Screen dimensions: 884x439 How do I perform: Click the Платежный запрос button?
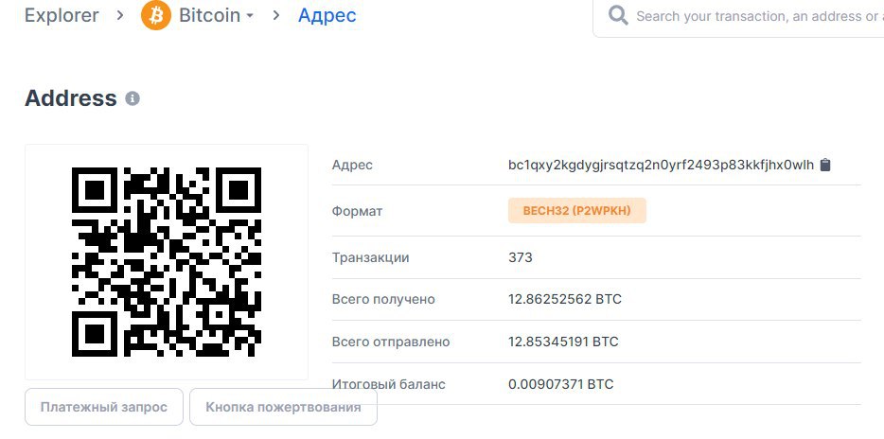click(104, 407)
